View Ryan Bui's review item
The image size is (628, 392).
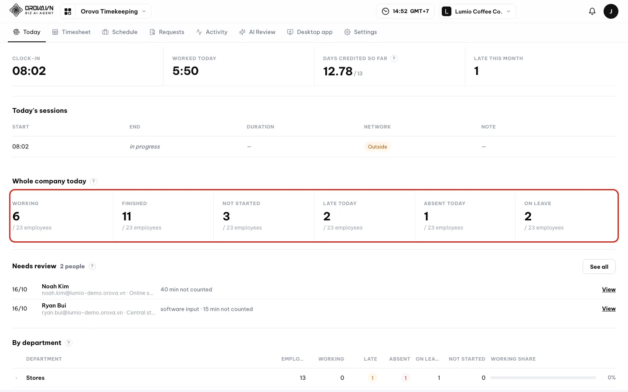coord(608,309)
